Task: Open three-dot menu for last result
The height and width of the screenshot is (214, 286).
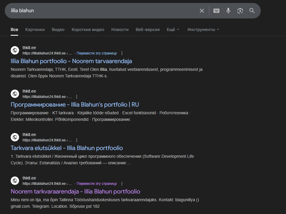Action: (122, 184)
